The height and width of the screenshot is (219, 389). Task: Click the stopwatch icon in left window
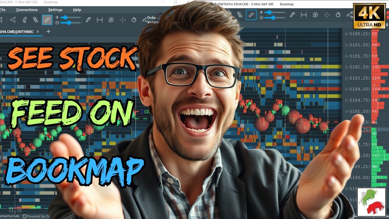(x=134, y=20)
